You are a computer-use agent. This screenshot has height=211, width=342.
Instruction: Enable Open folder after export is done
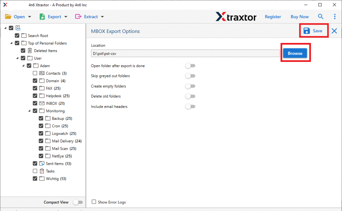[190, 66]
